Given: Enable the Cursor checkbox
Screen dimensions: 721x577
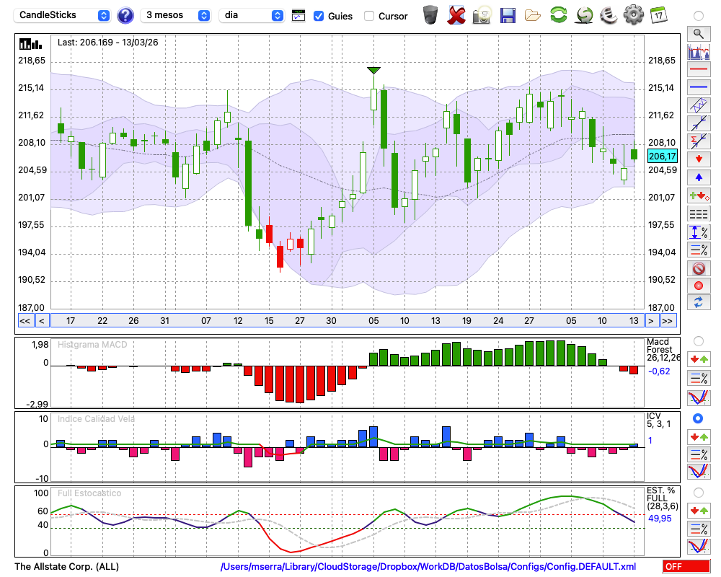Looking at the screenshot, I should click(368, 16).
